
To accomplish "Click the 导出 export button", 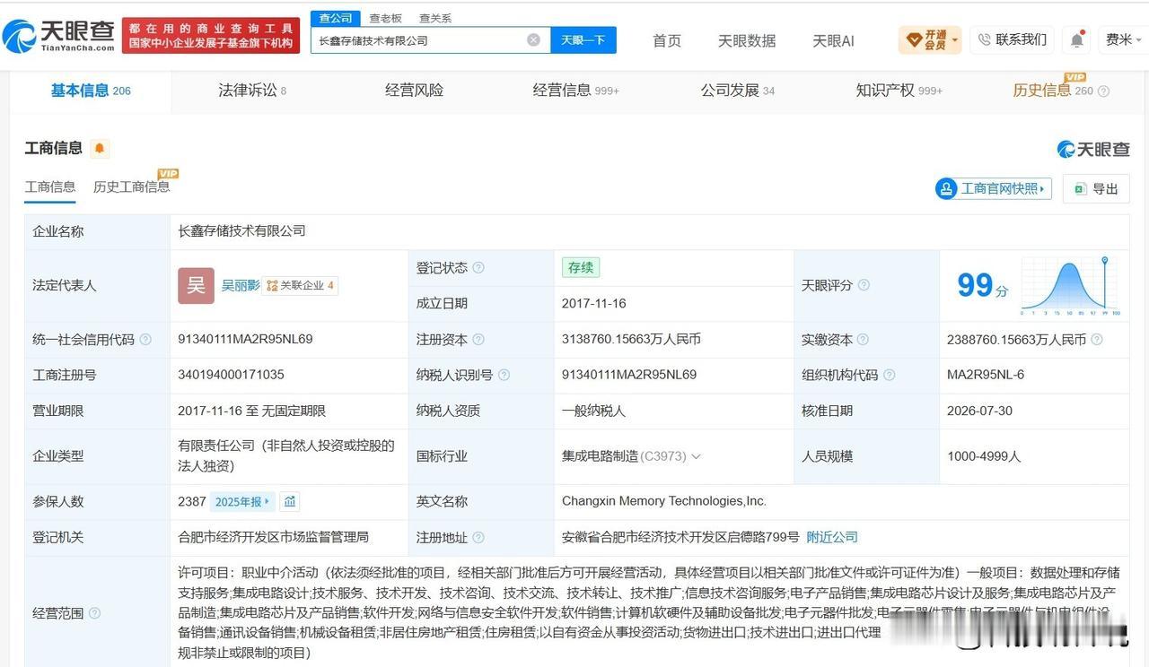I will pyautogui.click(x=1096, y=189).
